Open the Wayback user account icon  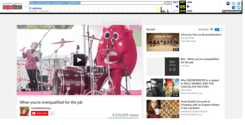pyautogui.click(x=228, y=3)
